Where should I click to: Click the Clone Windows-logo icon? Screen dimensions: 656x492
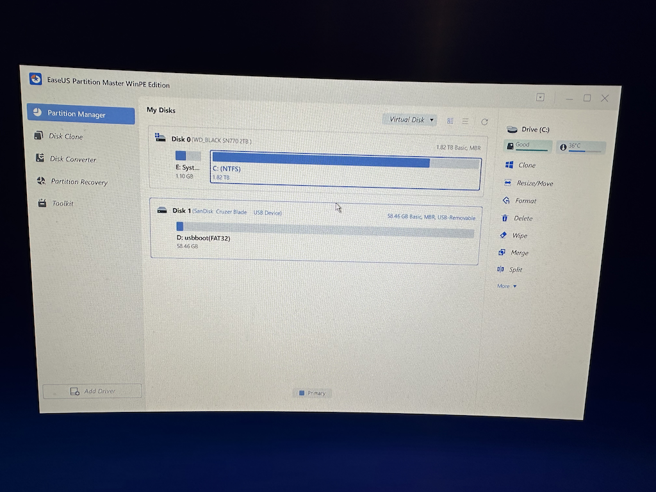coord(509,165)
